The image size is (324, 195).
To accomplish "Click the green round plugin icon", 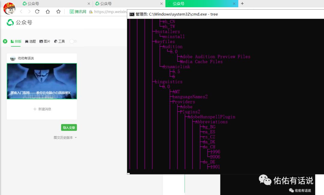I will coord(5,41).
